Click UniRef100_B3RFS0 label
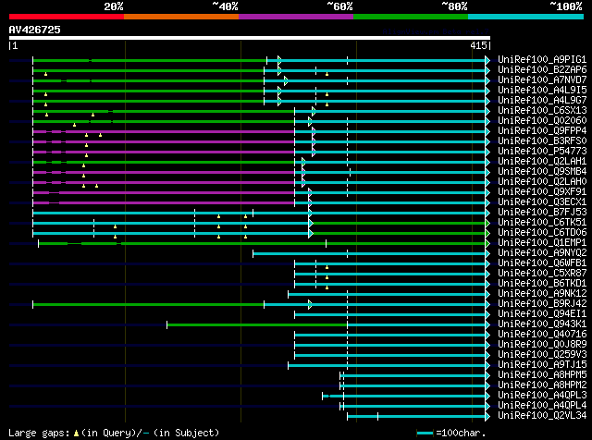 point(542,141)
